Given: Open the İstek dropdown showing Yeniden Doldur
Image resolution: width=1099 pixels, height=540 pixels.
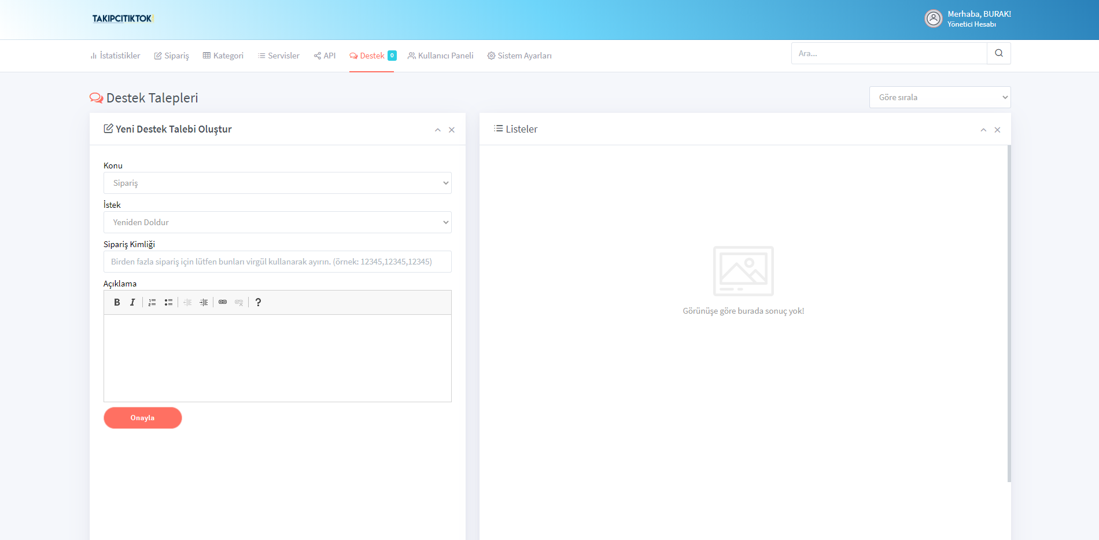Looking at the screenshot, I should 278,222.
